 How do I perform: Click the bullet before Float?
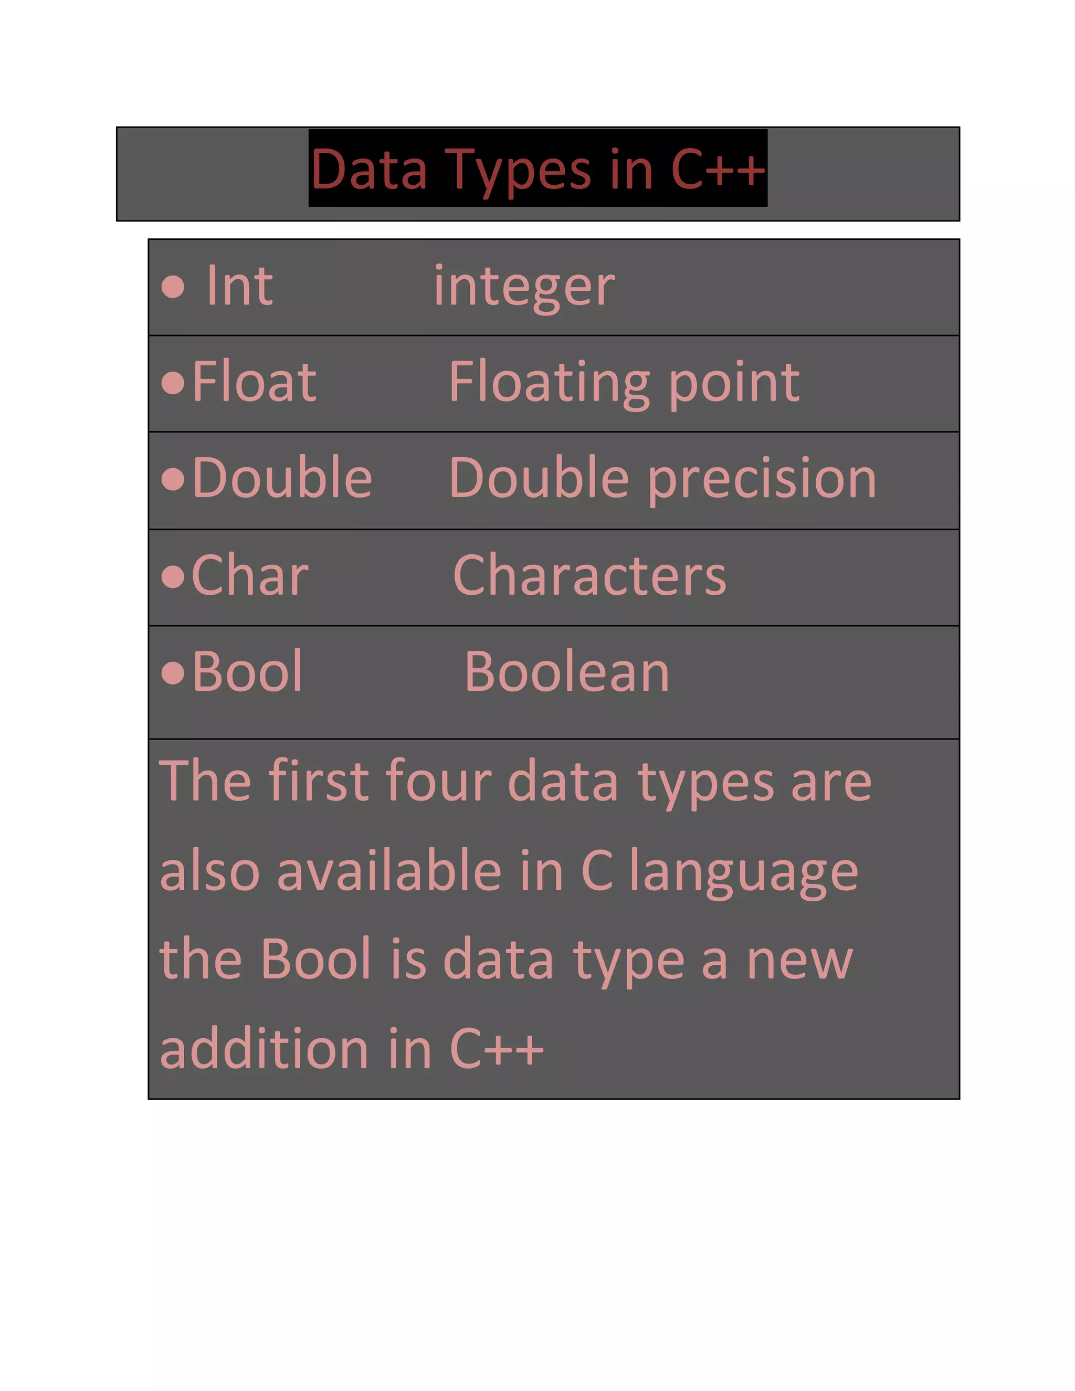173,383
